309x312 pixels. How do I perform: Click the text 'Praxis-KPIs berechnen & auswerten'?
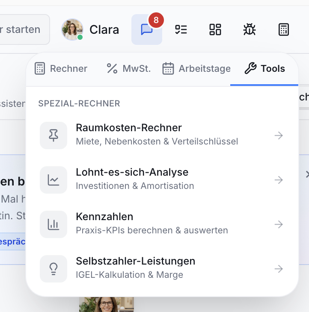[x=152, y=230]
